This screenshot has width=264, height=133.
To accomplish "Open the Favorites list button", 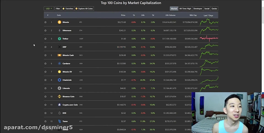I will (68, 9).
